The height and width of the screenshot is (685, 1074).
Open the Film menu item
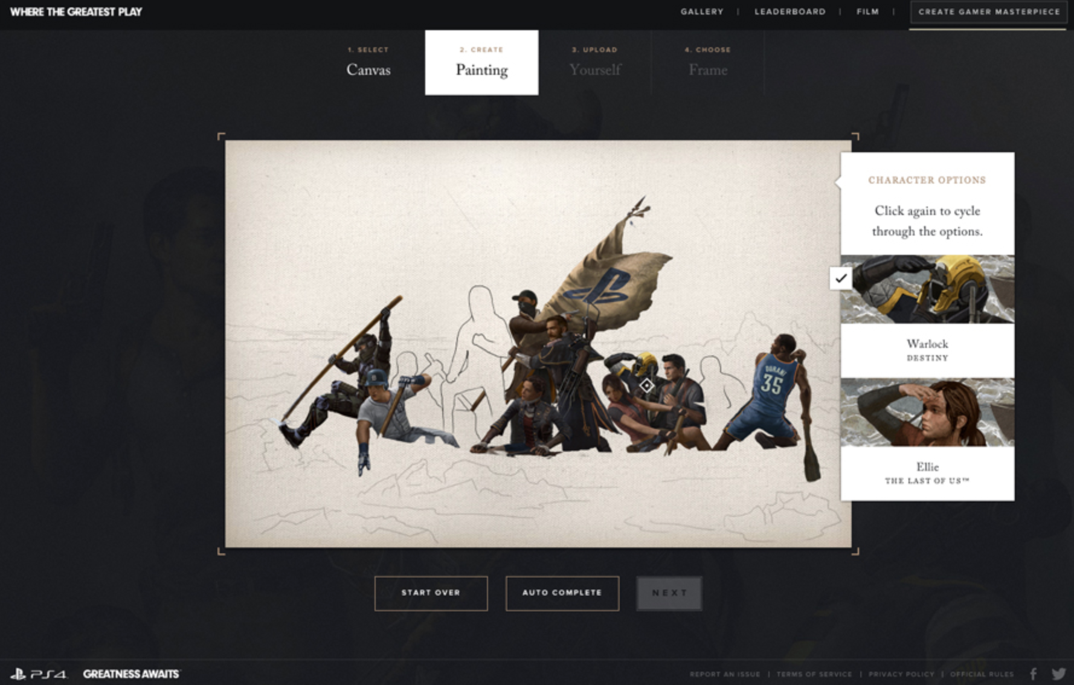pos(867,11)
